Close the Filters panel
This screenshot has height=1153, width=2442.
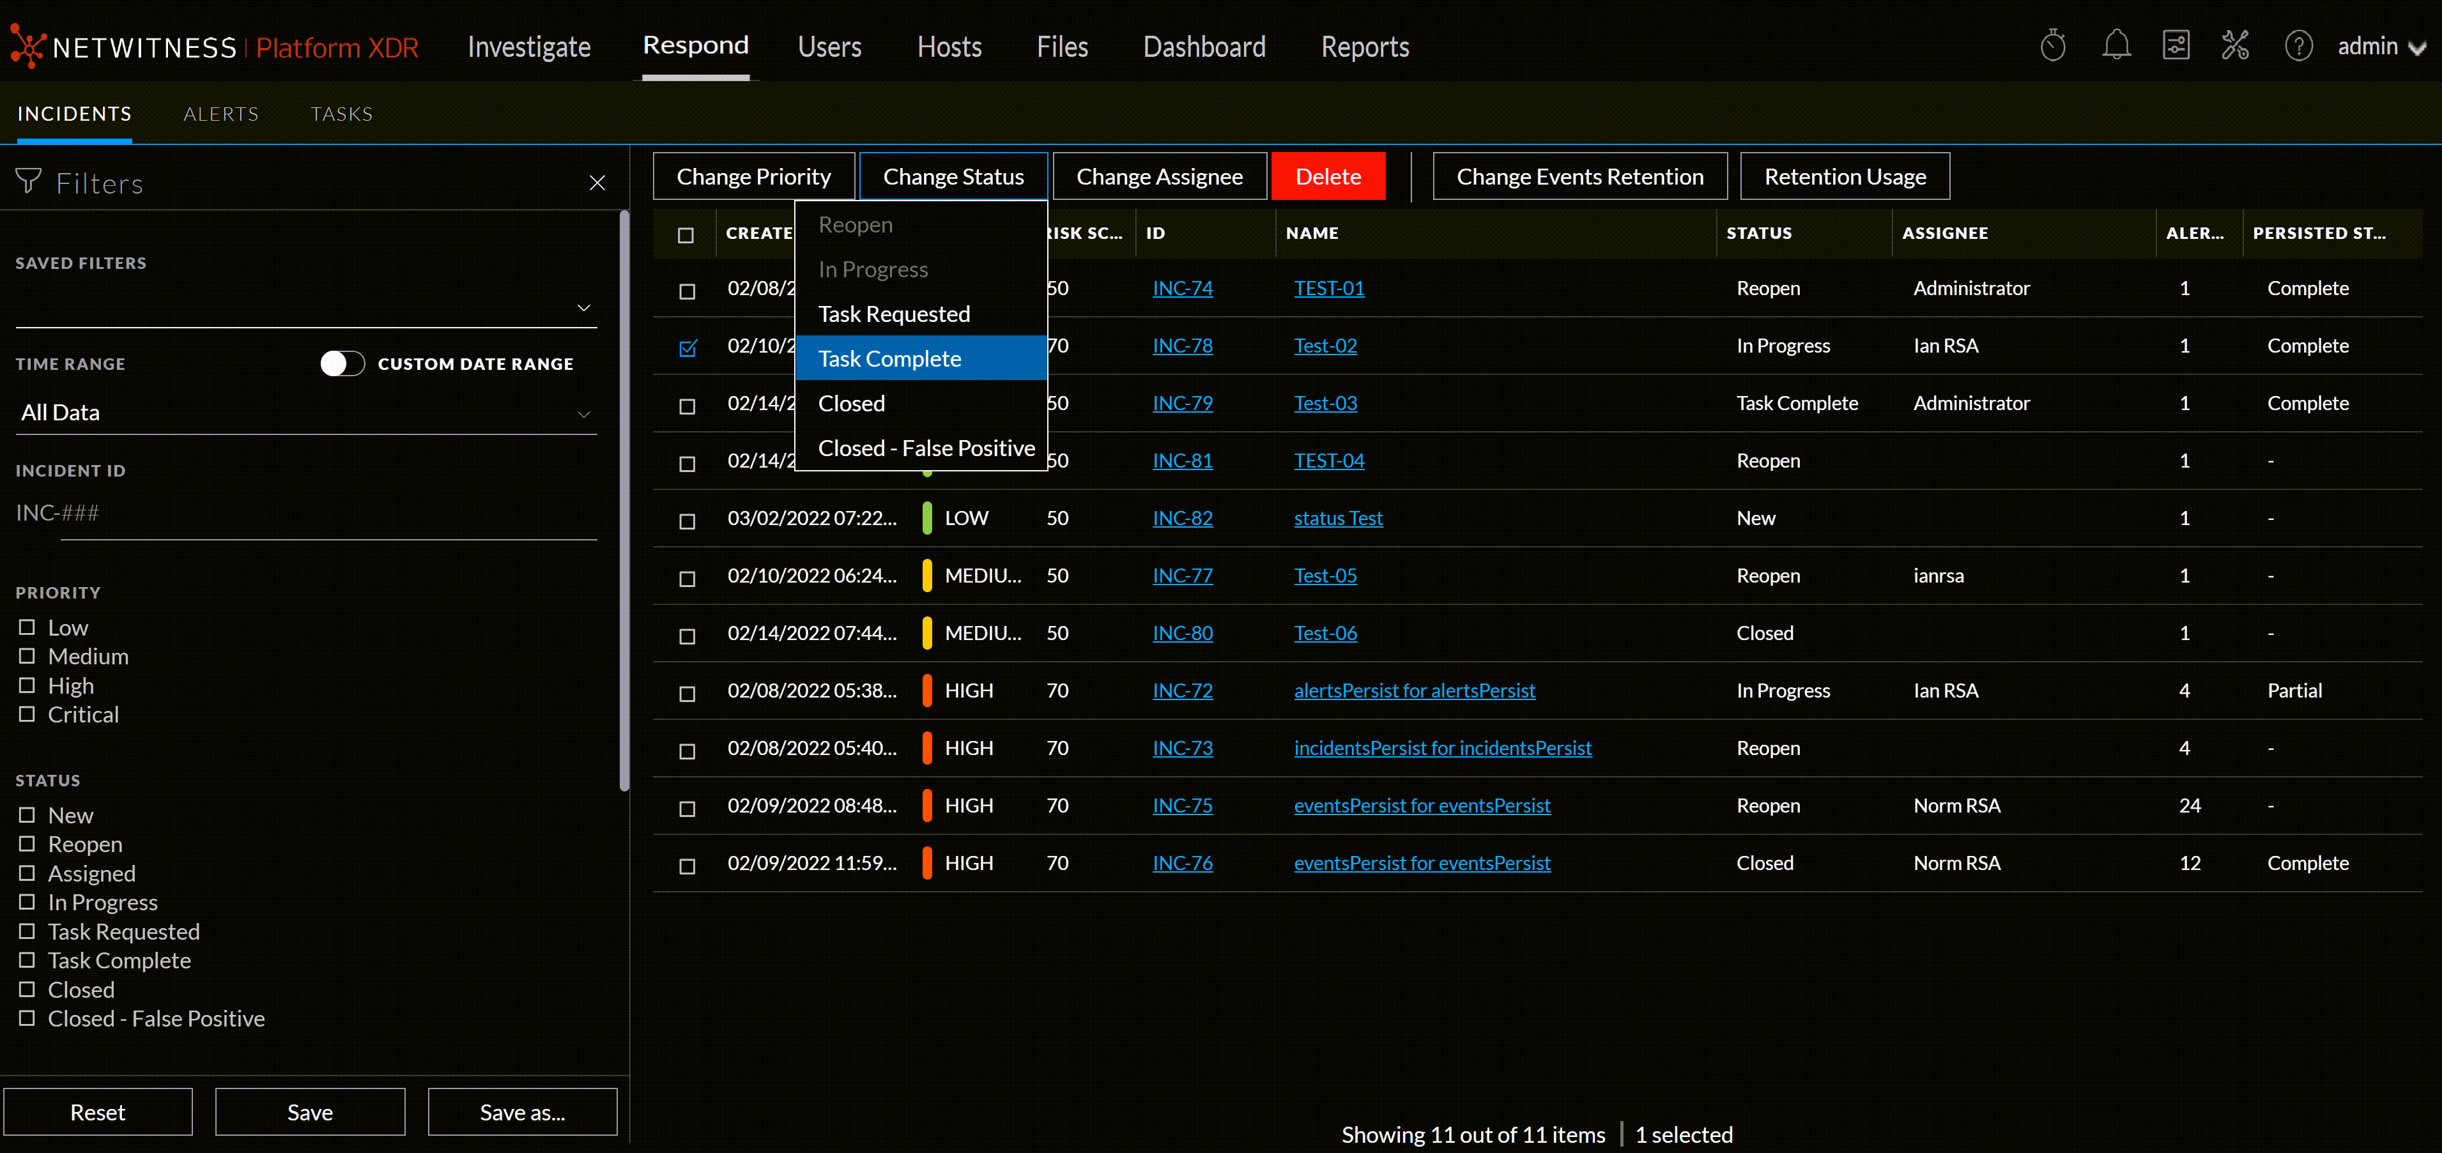tap(597, 182)
